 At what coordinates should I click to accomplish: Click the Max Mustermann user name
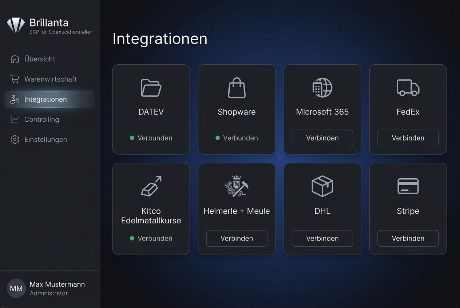57,284
